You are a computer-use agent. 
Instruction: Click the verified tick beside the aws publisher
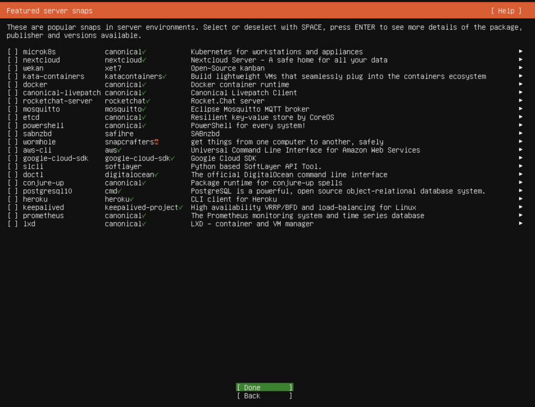[119, 150]
